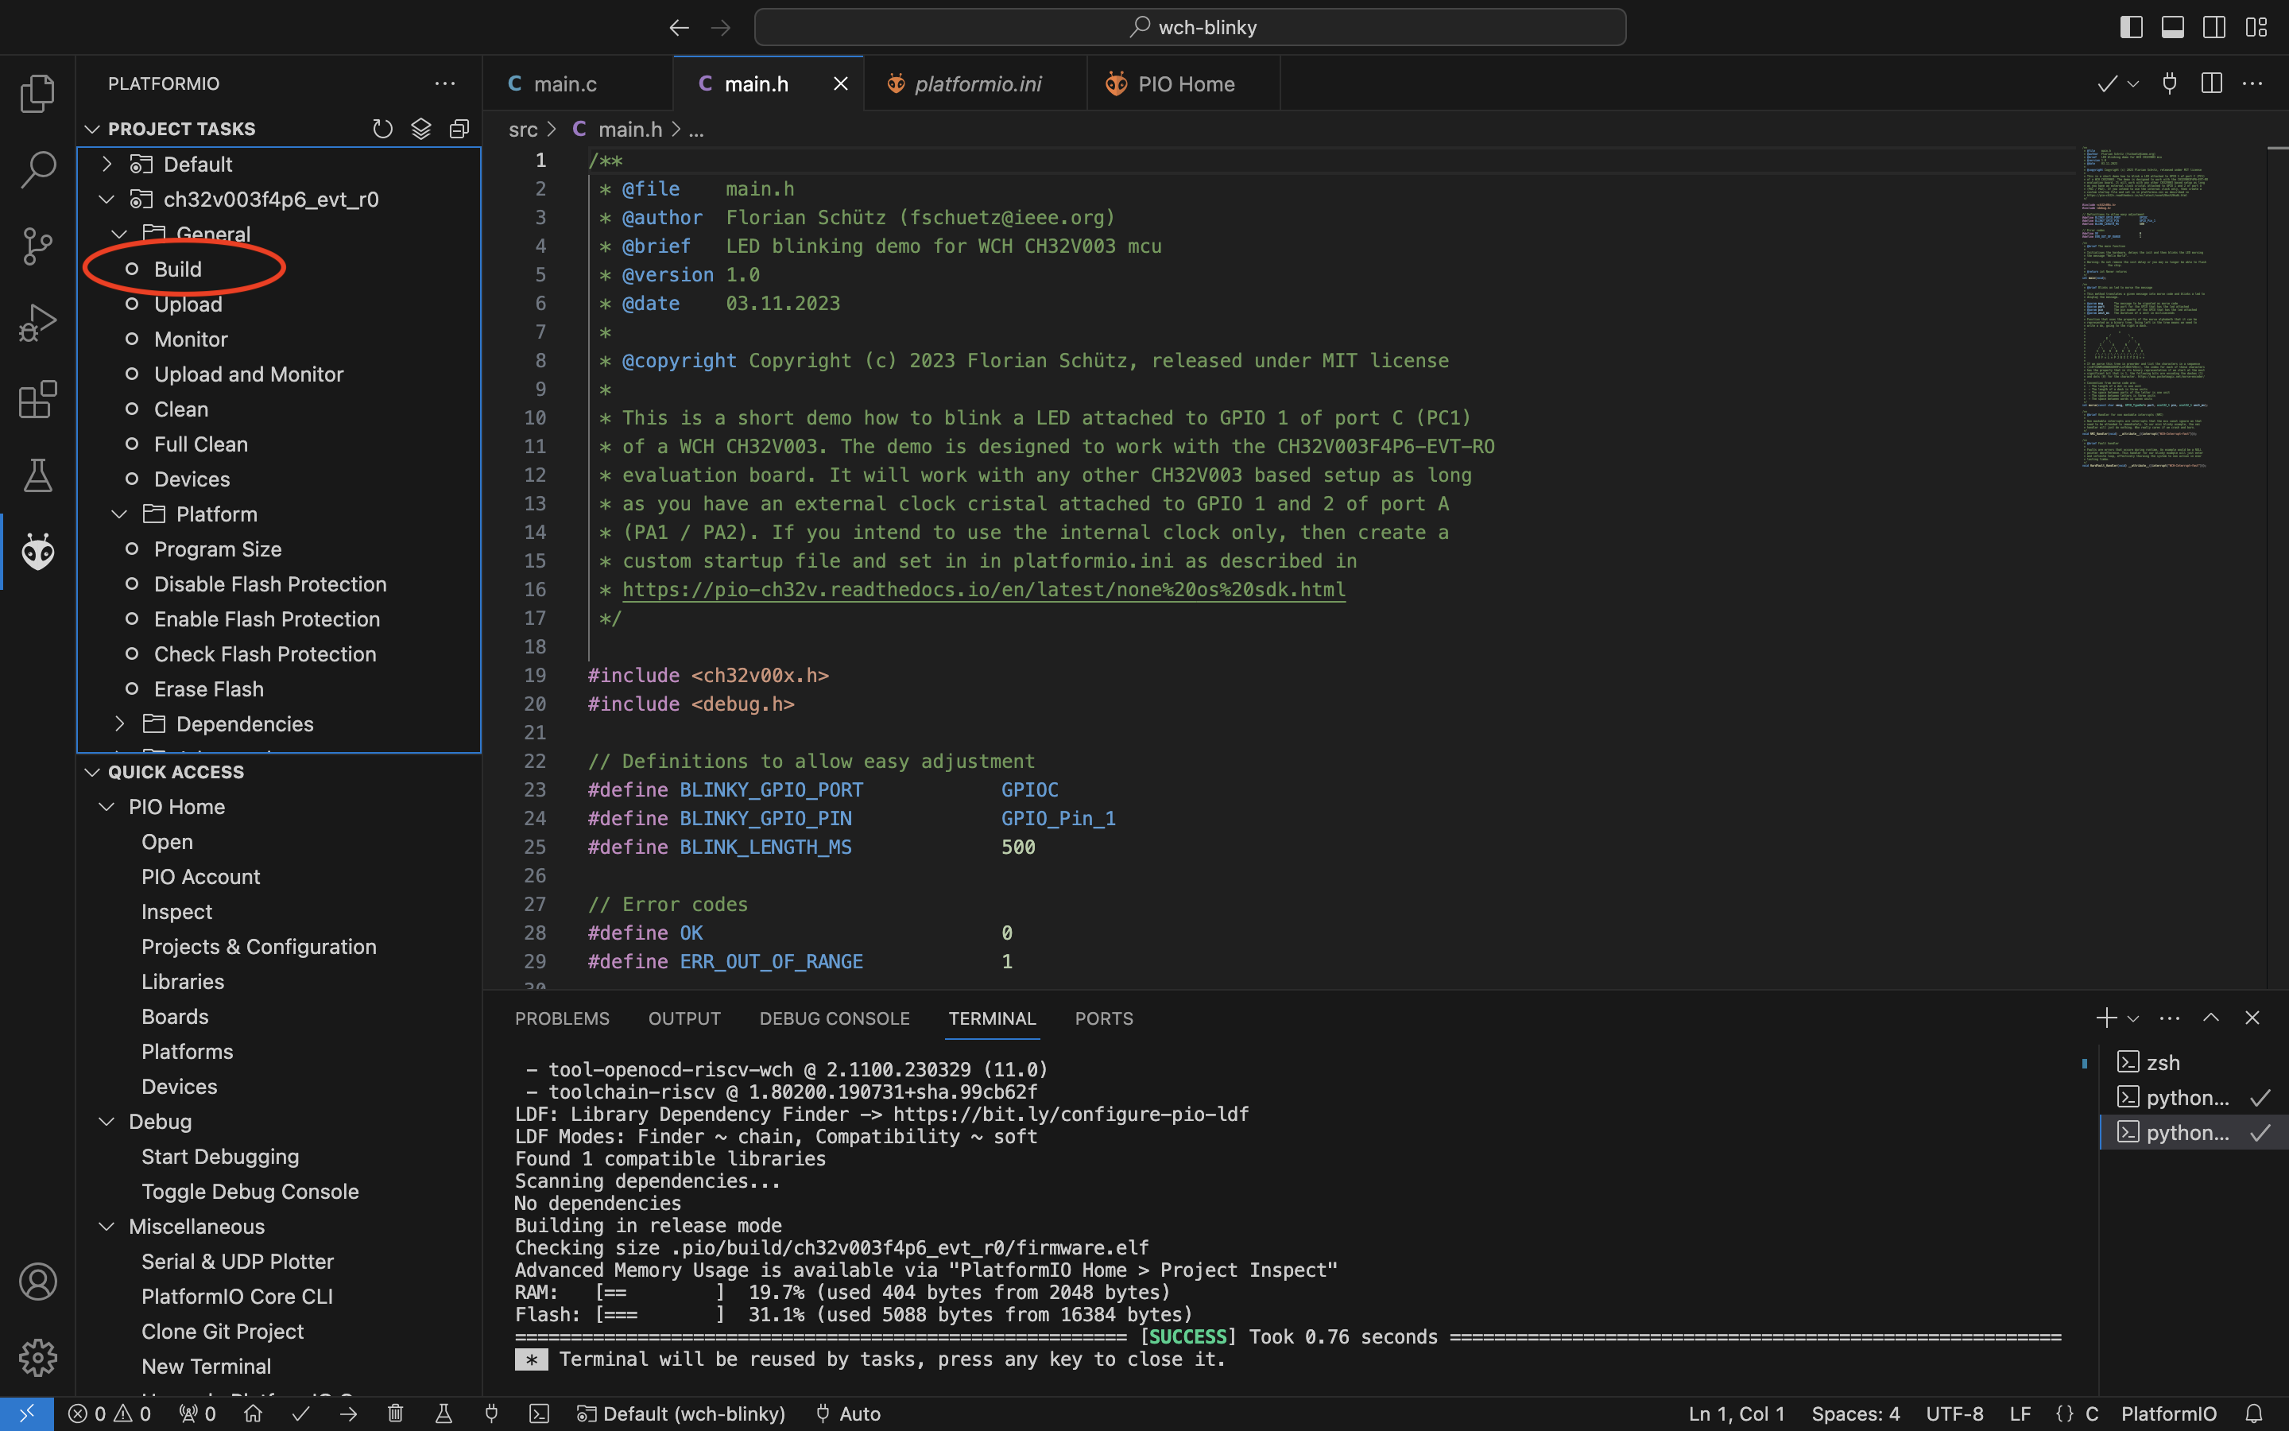Click the PlatformIO Home icon in status bar
The width and height of the screenshot is (2289, 1431).
253,1413
